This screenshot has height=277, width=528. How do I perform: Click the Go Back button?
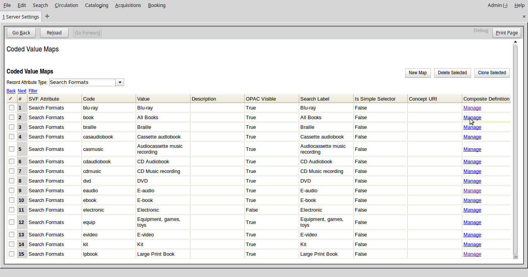coord(21,33)
